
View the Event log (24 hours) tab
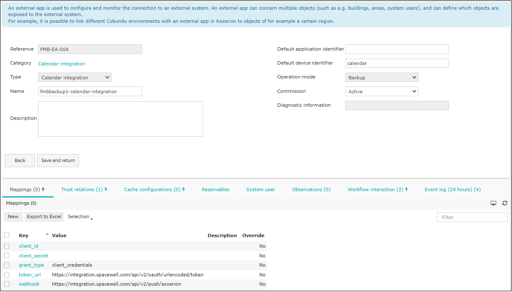453,189
